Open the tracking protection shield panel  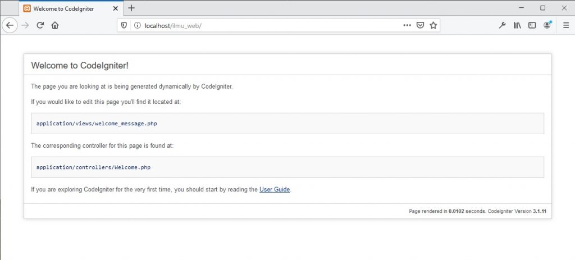(125, 25)
